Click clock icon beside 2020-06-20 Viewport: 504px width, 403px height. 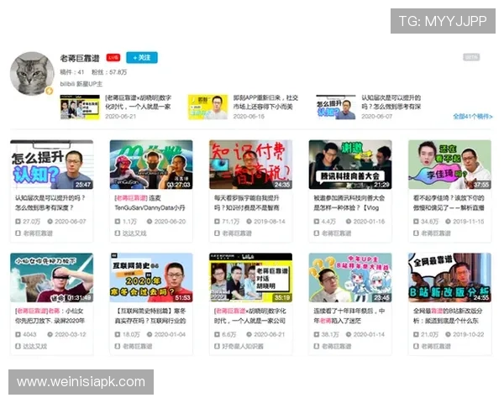click(x=150, y=222)
